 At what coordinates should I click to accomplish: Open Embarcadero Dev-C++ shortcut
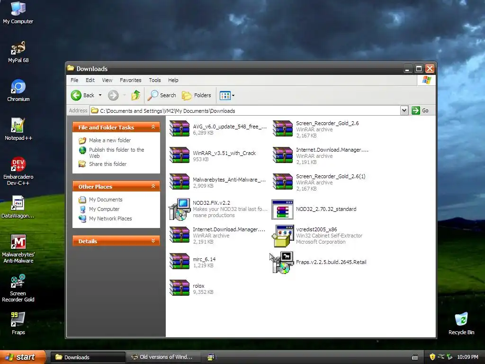18,171
